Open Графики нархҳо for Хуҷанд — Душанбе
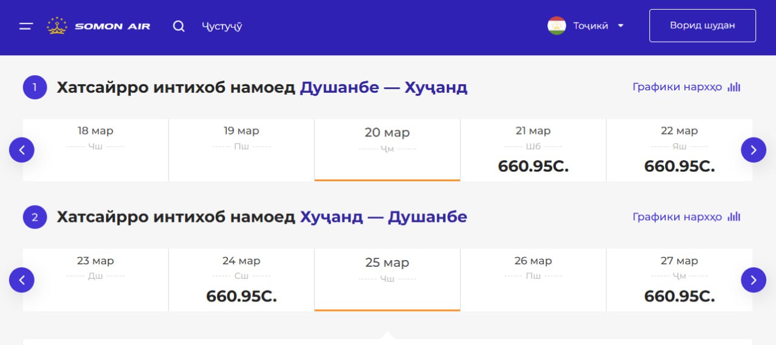 click(x=686, y=216)
